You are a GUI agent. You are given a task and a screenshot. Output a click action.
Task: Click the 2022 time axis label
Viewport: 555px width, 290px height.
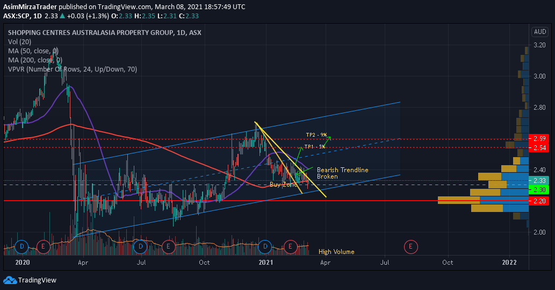pos(509,263)
